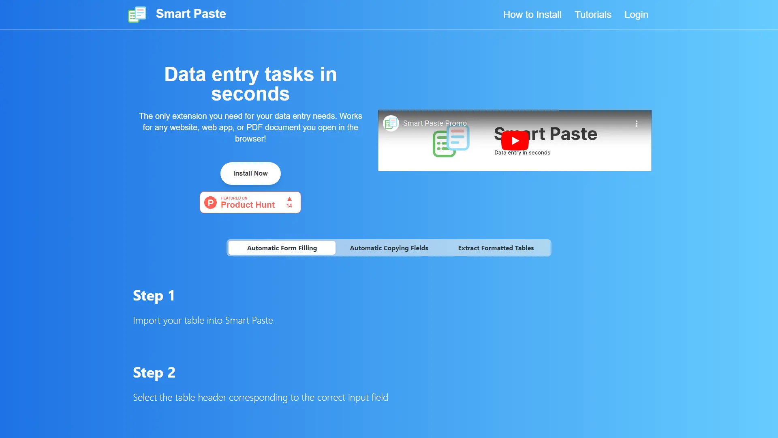The width and height of the screenshot is (778, 438).
Task: Open the Login link
Action: [636, 15]
